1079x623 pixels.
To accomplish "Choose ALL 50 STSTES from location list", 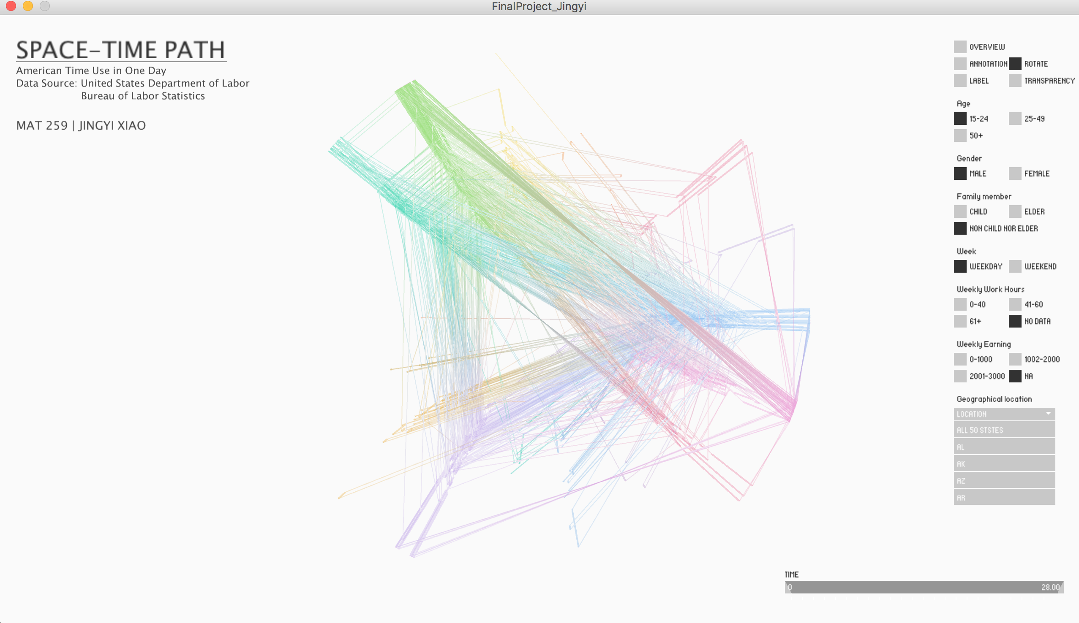I will (x=1004, y=430).
